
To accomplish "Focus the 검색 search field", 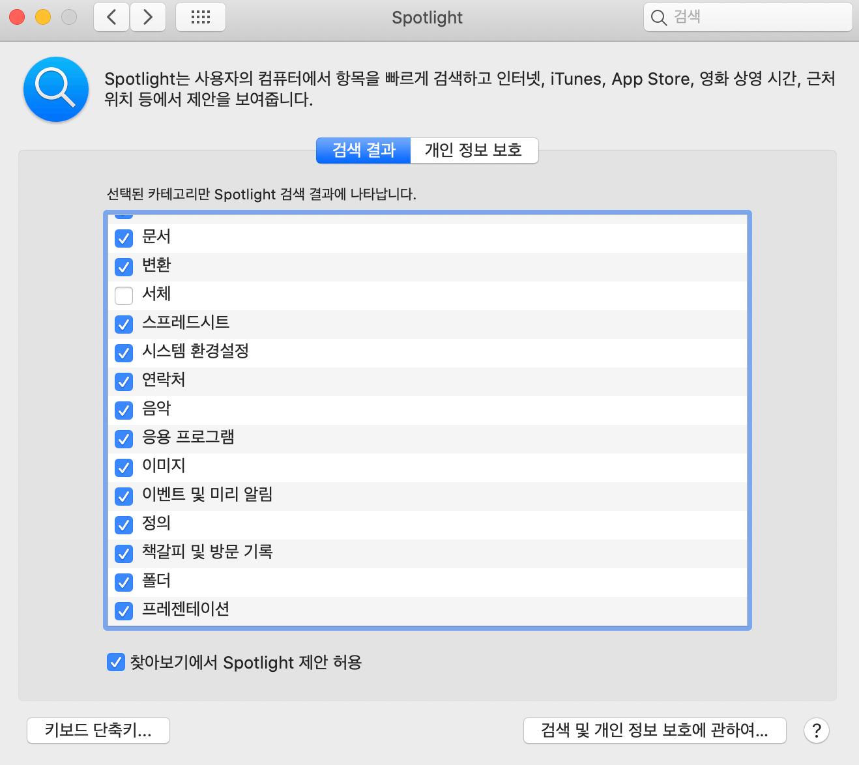I will (748, 17).
